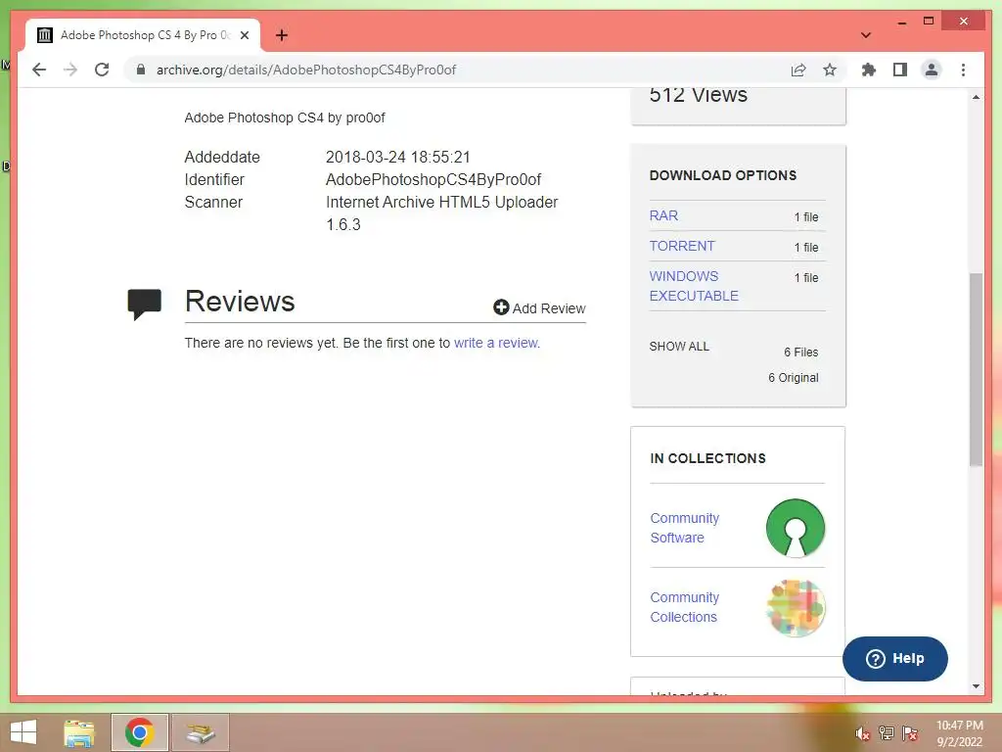
Task: Click the page vertical scrollbar thumb
Action: [x=976, y=369]
